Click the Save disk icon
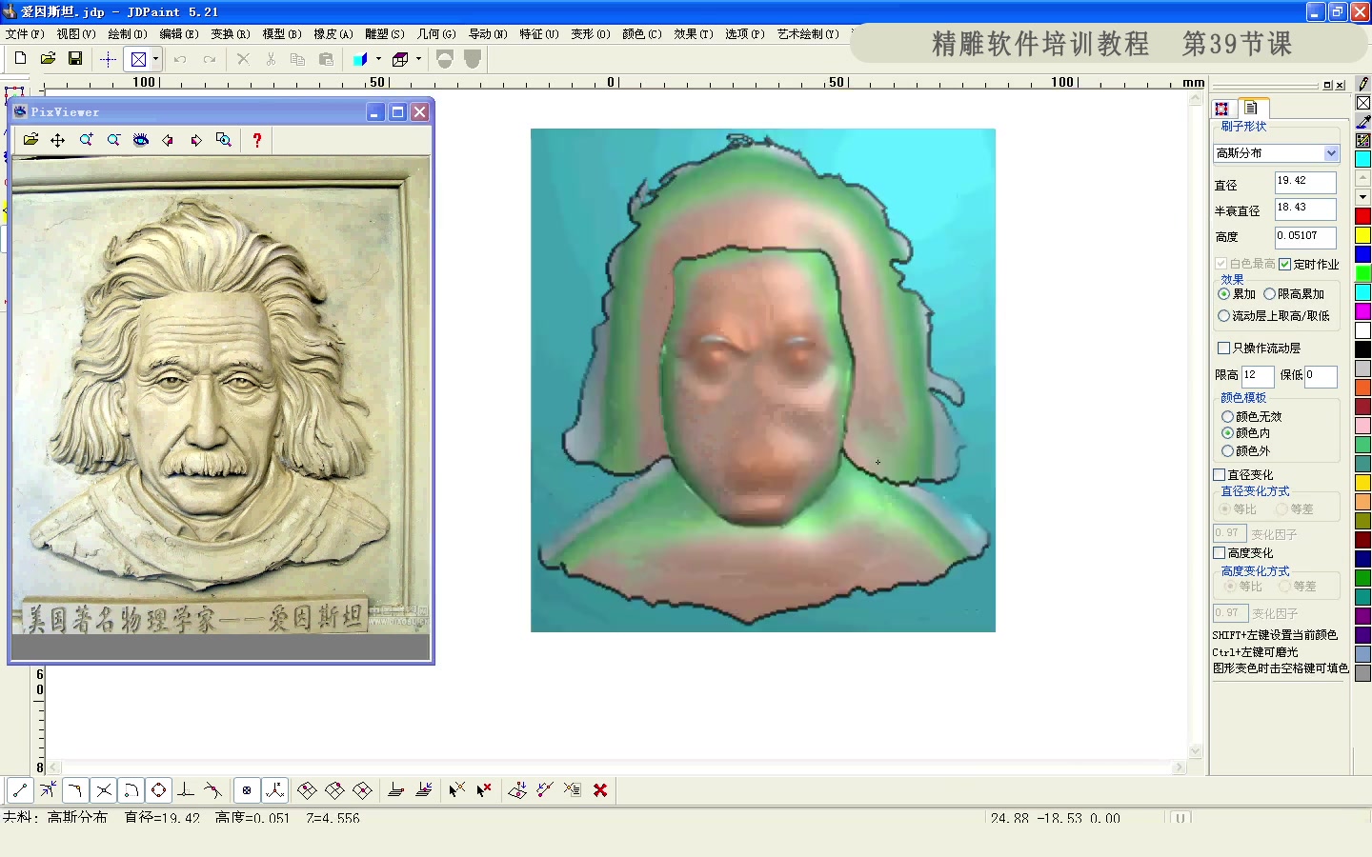Screen dimensions: 1372x857 point(75,59)
